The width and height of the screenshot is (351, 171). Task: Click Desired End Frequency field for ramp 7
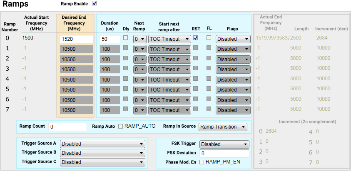pos(76,110)
